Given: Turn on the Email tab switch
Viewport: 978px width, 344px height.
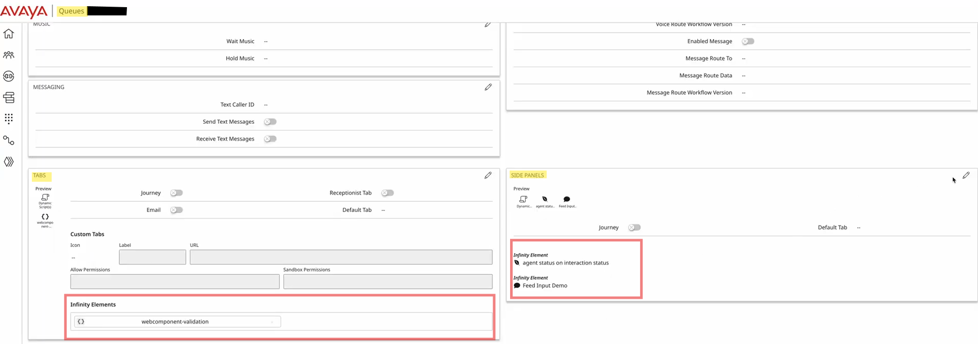Looking at the screenshot, I should (176, 210).
